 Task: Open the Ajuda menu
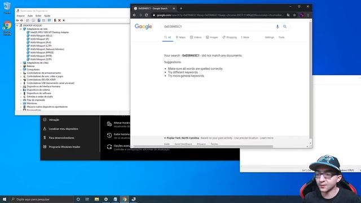point(47,16)
